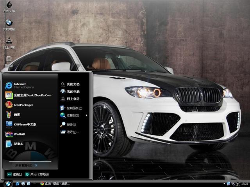Click the 注销 (Log off) button
The width and height of the screenshot is (250, 187).
pyautogui.click(x=14, y=174)
